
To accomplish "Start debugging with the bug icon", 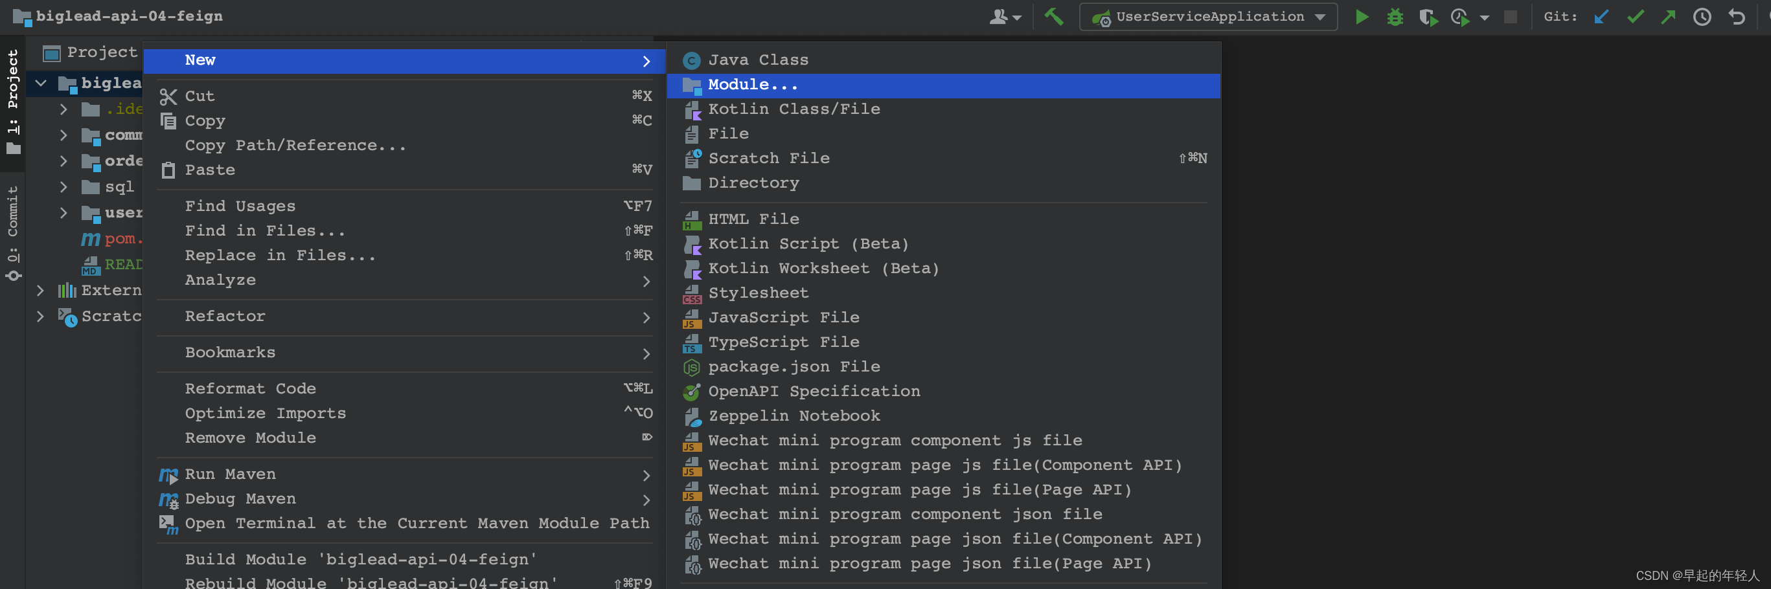I will pyautogui.click(x=1394, y=16).
